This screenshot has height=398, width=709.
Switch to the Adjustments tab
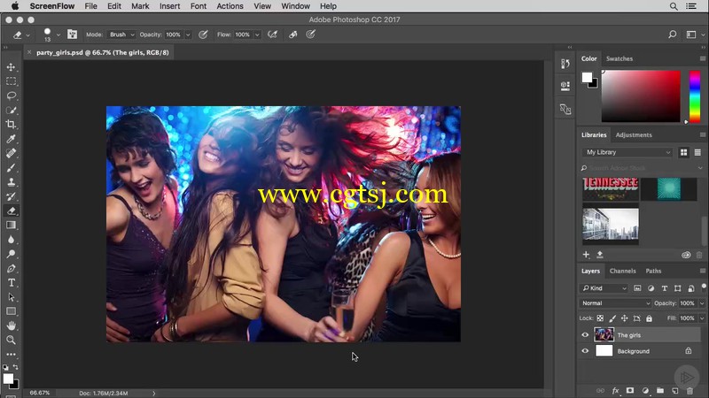[x=634, y=135]
